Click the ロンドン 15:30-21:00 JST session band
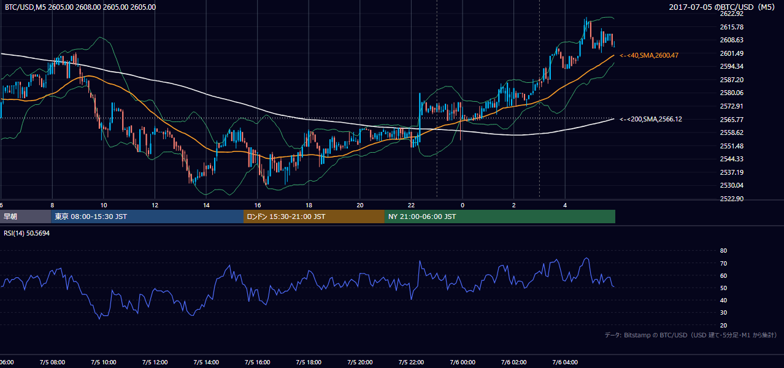Viewport: 784px width, 368px height. coord(314,217)
